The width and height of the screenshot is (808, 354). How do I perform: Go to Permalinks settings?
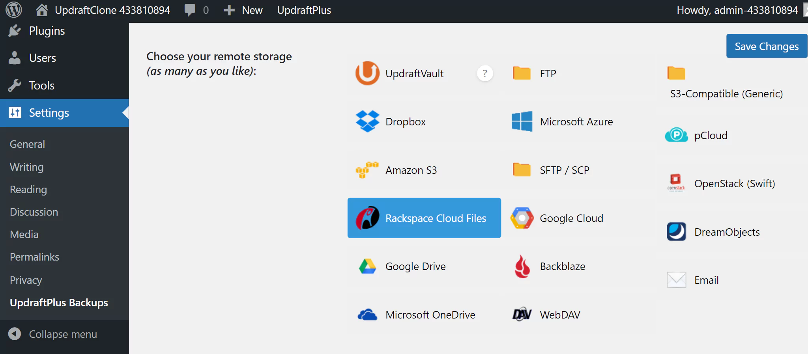34,257
